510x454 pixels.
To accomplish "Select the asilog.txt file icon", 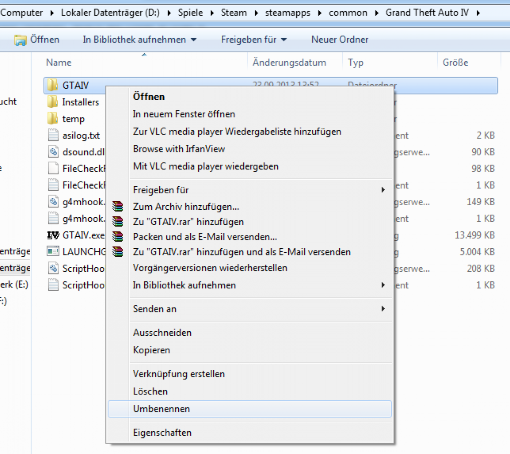I will 53,135.
